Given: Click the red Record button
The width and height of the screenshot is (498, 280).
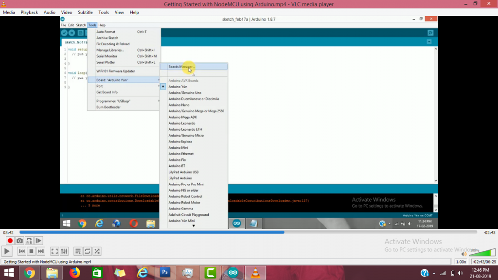Looking at the screenshot, I should pos(10,241).
